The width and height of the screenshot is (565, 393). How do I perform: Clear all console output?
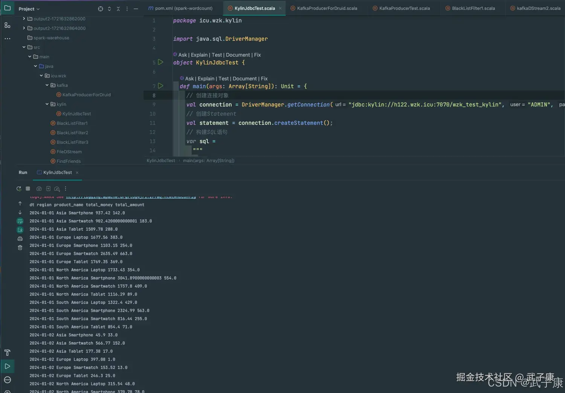[x=20, y=247]
